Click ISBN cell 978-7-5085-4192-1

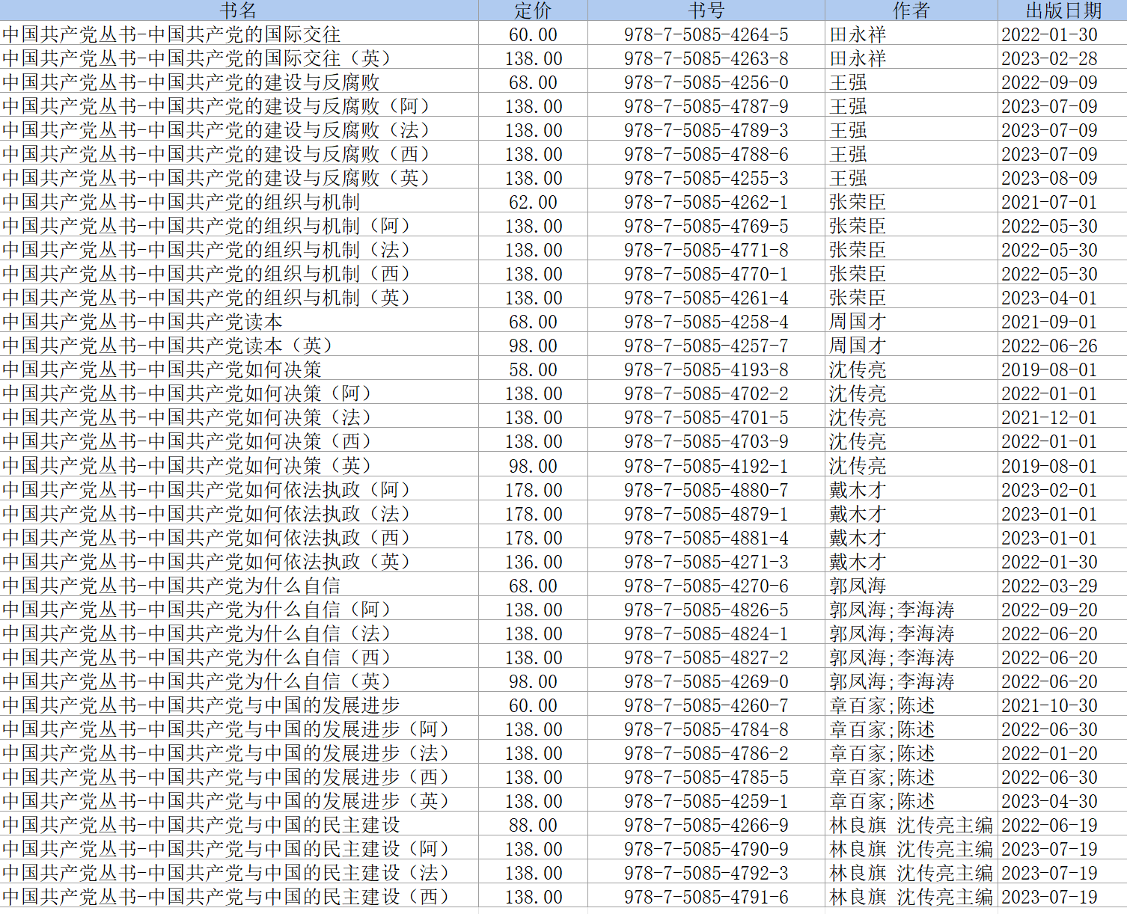tap(706, 466)
